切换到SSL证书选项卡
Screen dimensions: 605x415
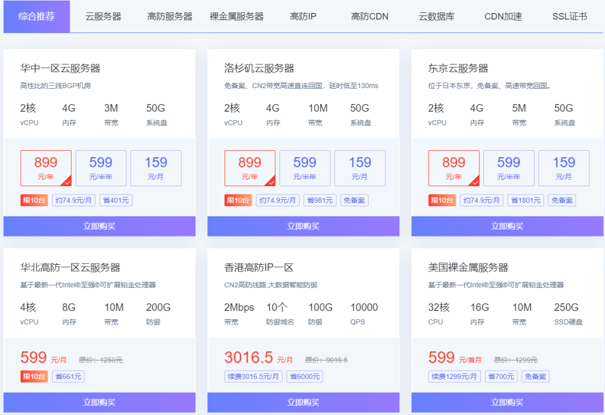pyautogui.click(x=568, y=17)
